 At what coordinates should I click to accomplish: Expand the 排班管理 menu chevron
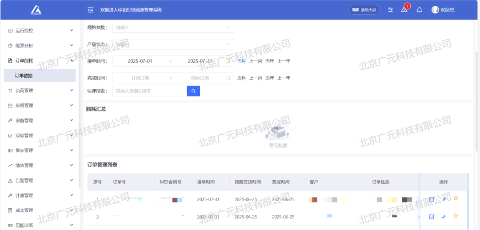(72, 105)
